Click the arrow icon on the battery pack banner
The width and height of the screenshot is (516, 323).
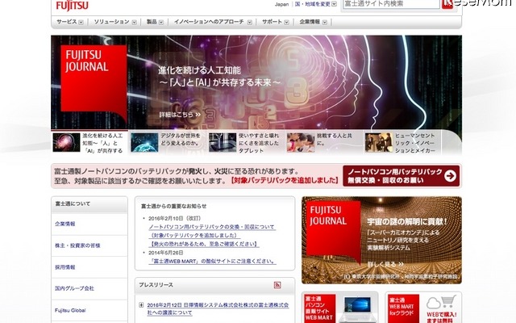450,176
